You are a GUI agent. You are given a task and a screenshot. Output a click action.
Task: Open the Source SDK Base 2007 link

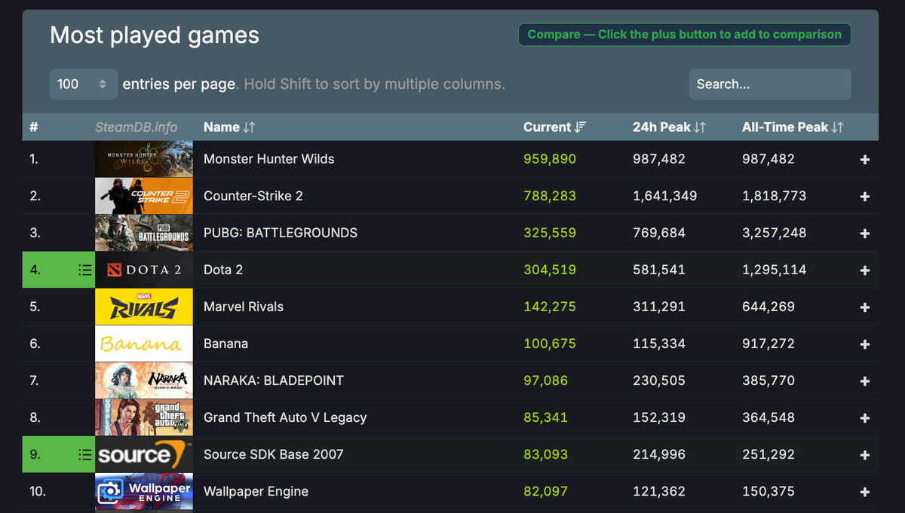(274, 454)
